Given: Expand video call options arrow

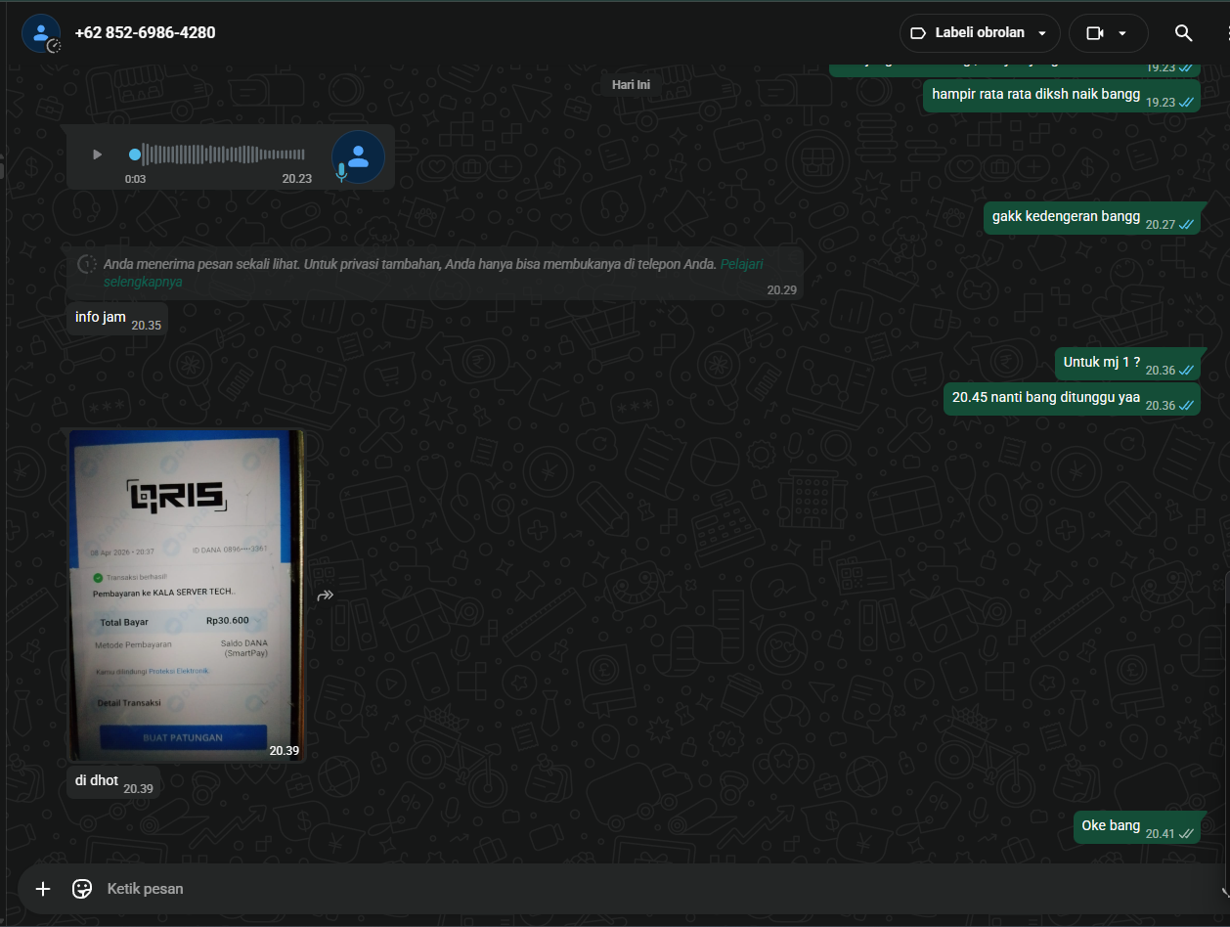Looking at the screenshot, I should [1122, 33].
